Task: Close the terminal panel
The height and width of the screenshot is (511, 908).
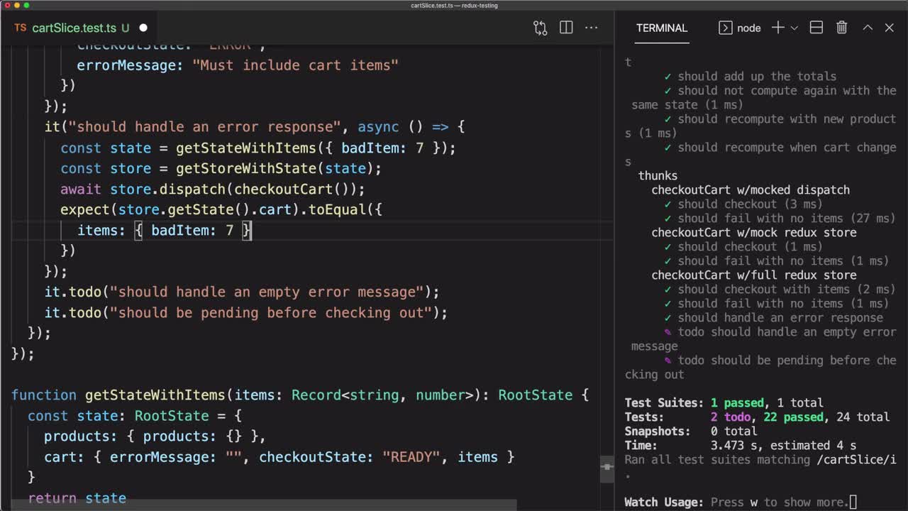Action: point(890,28)
